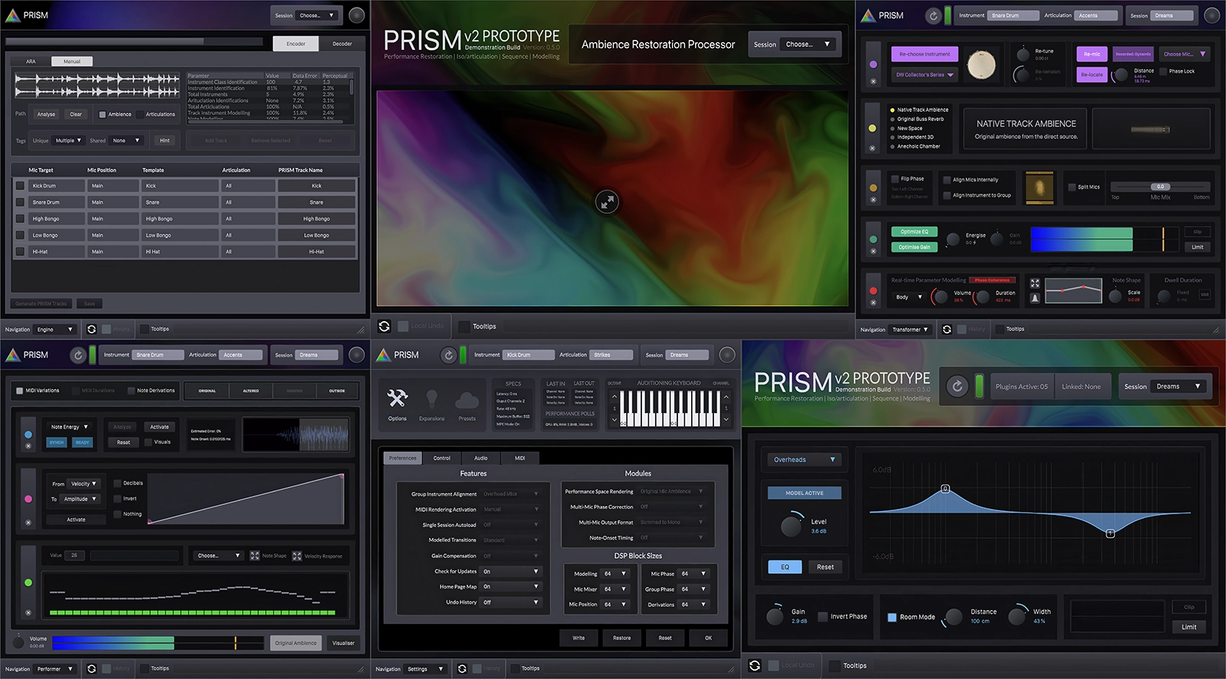Toggle MIDI Variations checkbox

pos(19,391)
